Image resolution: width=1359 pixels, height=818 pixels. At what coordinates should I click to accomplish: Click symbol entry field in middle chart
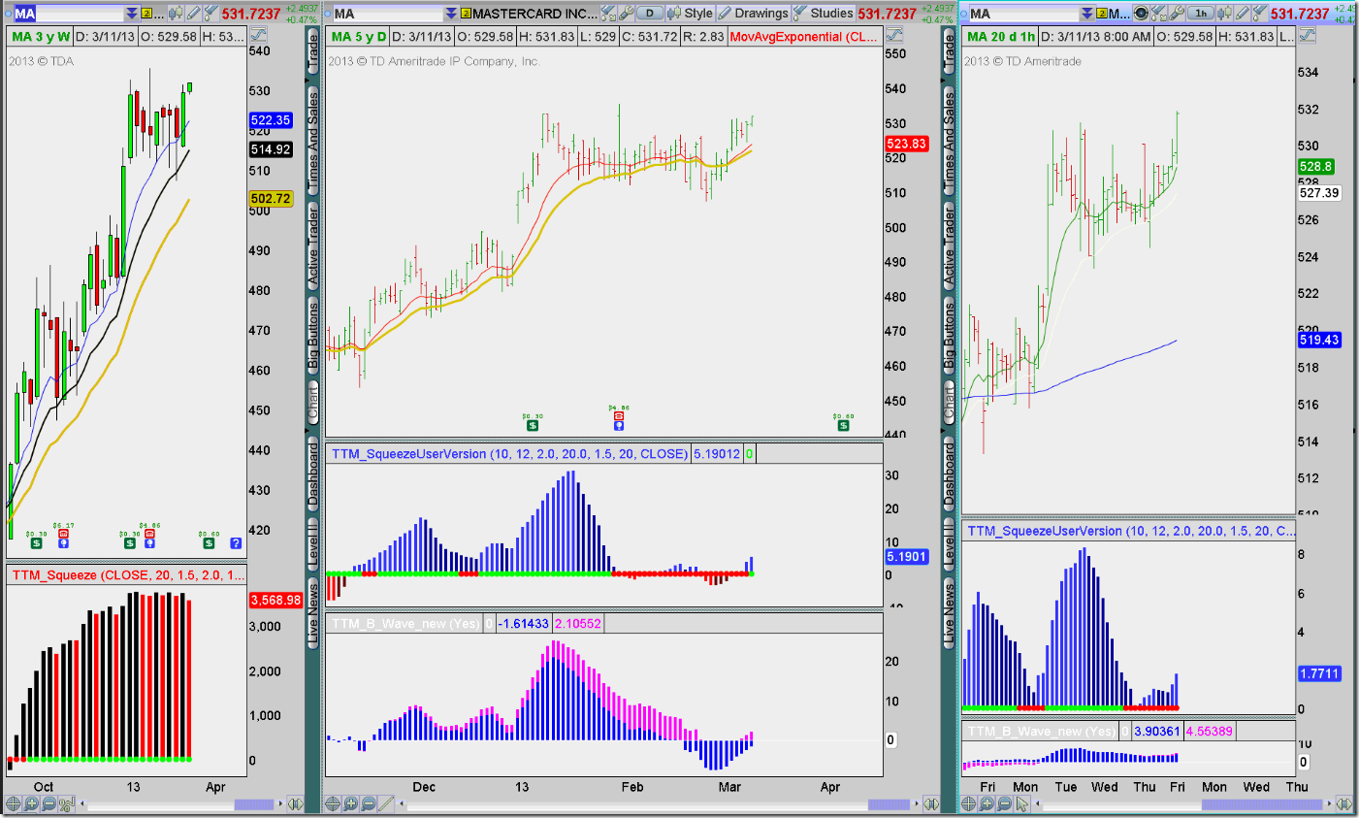[x=388, y=14]
